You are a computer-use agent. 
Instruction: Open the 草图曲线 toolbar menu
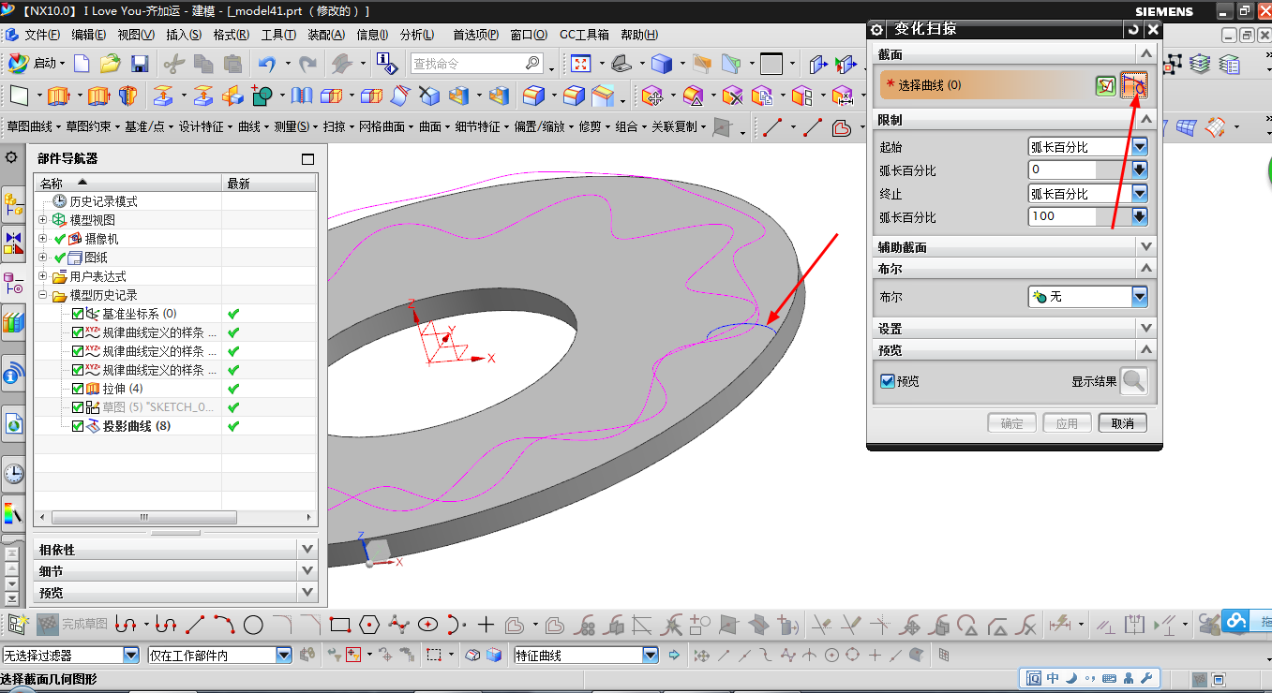(x=33, y=126)
